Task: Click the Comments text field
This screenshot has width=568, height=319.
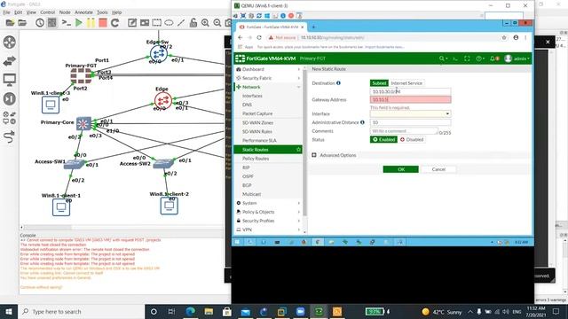Action: pos(404,131)
